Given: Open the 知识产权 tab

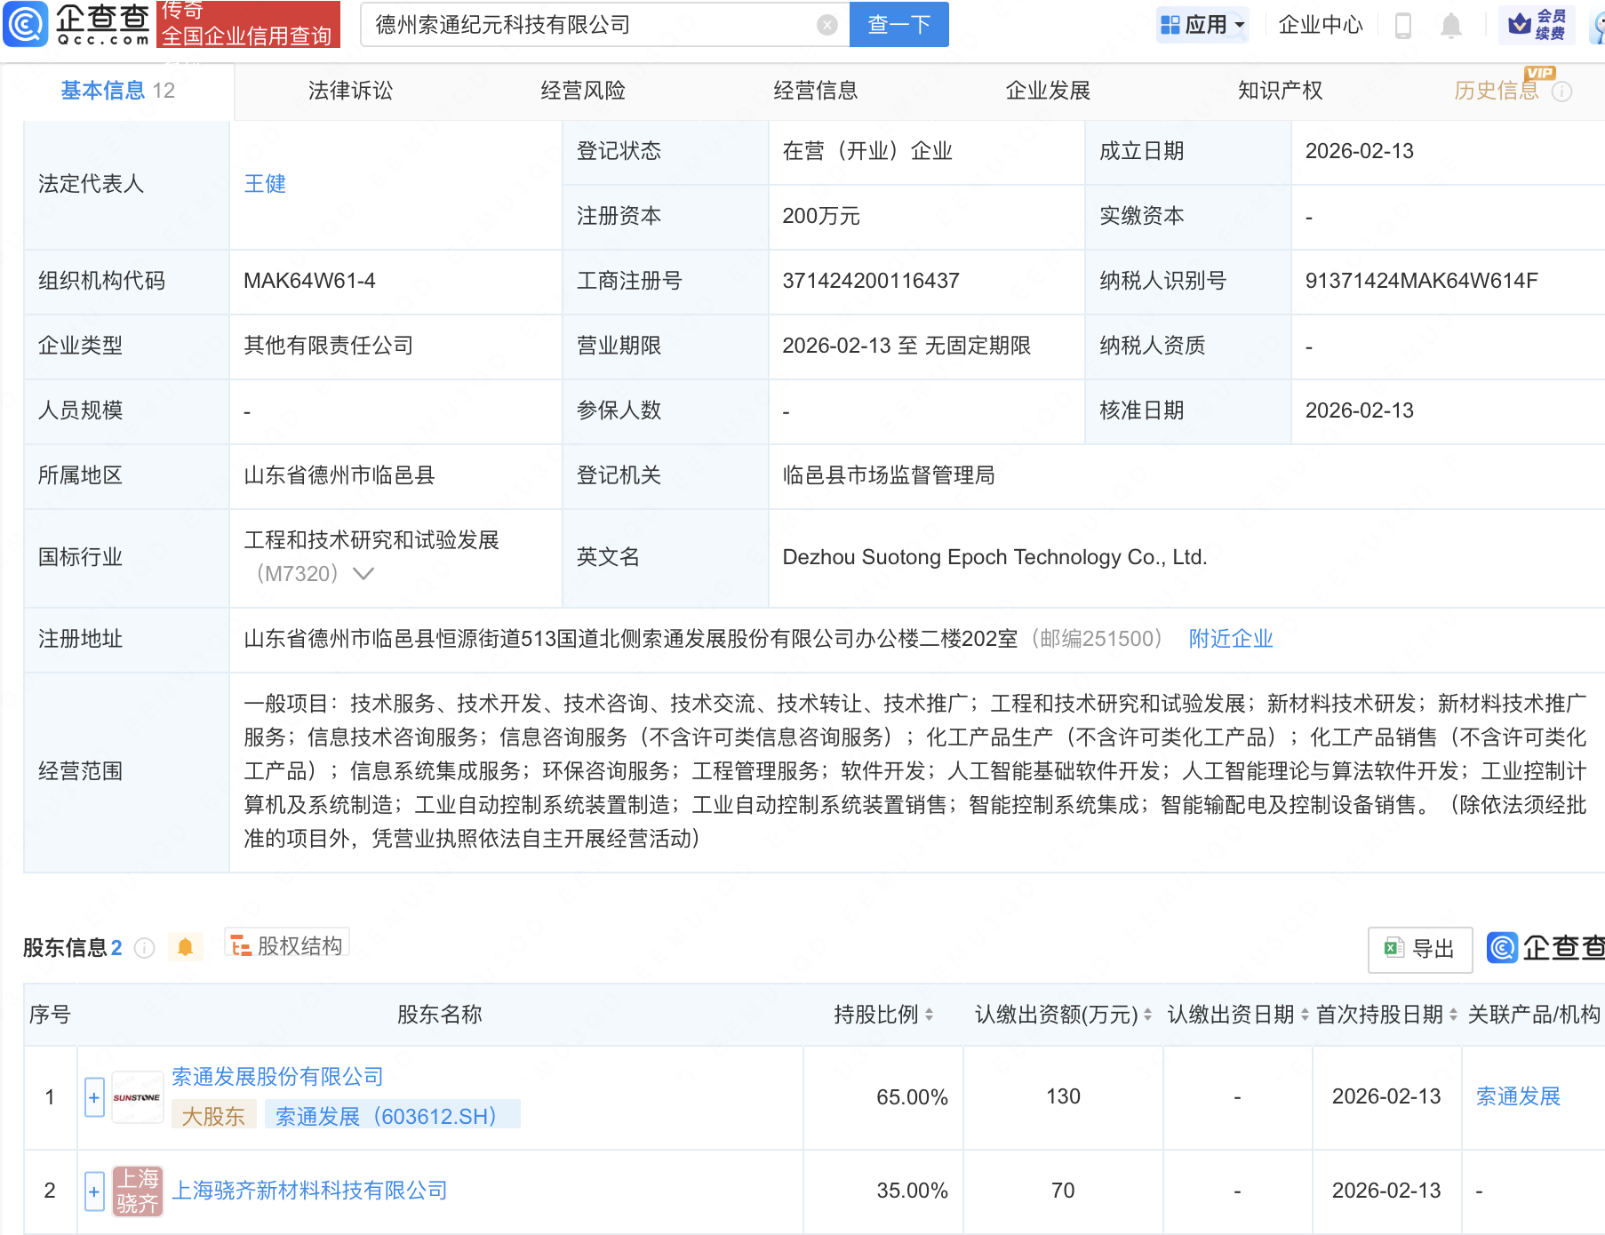Looking at the screenshot, I should click(x=1280, y=90).
